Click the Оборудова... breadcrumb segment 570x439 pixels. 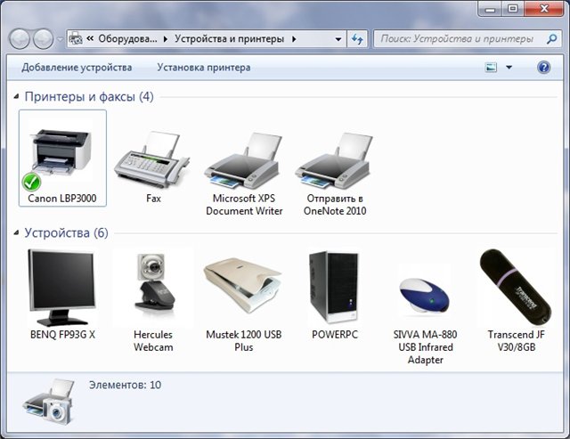coord(128,39)
